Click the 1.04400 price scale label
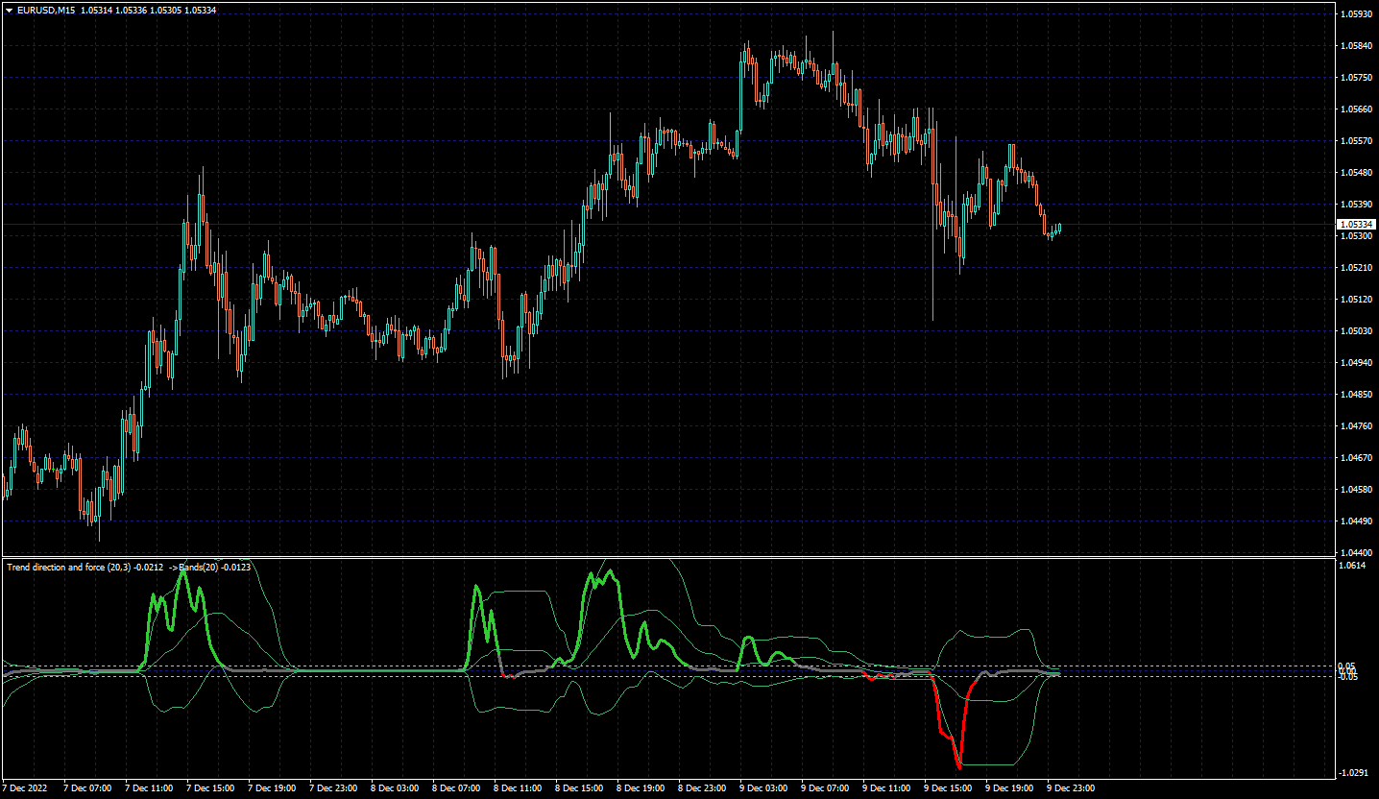The height and width of the screenshot is (799, 1379). 1356,552
